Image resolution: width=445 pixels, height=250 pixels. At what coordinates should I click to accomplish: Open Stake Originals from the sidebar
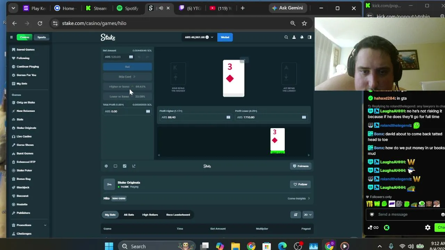click(26, 128)
